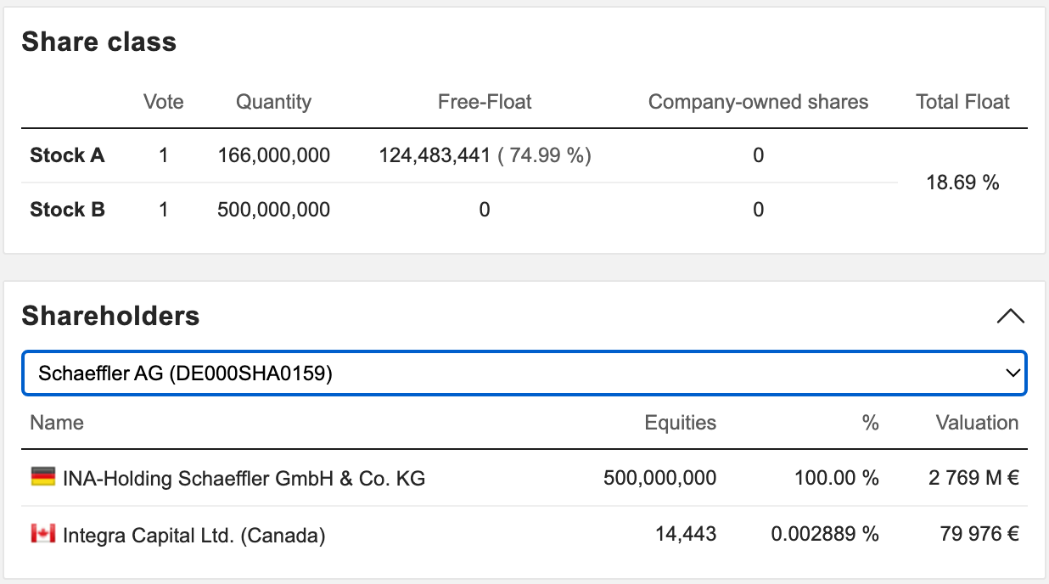Click the Vote column header
Viewport: 1049px width, 584px height.
164,102
